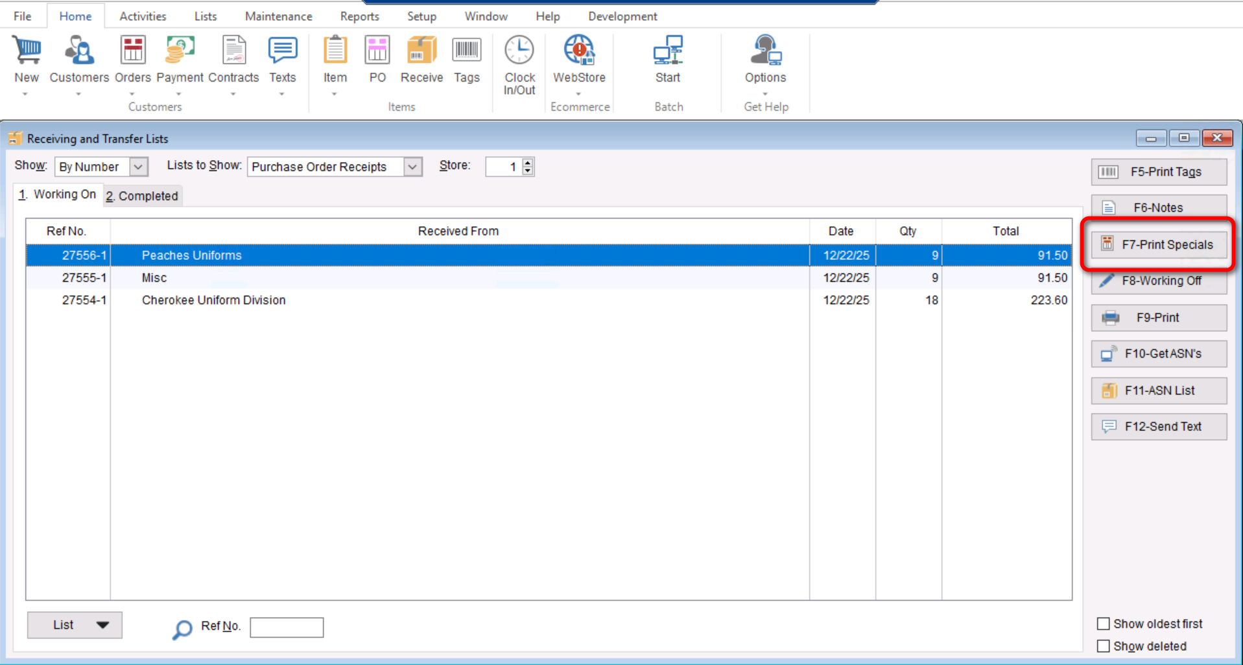1243x665 pixels.
Task: Click the Payment coins icon
Action: coord(180,51)
